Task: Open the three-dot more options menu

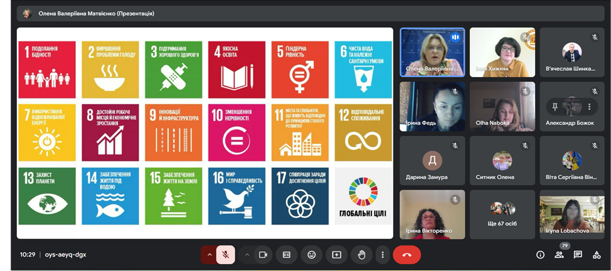Action: pyautogui.click(x=383, y=255)
